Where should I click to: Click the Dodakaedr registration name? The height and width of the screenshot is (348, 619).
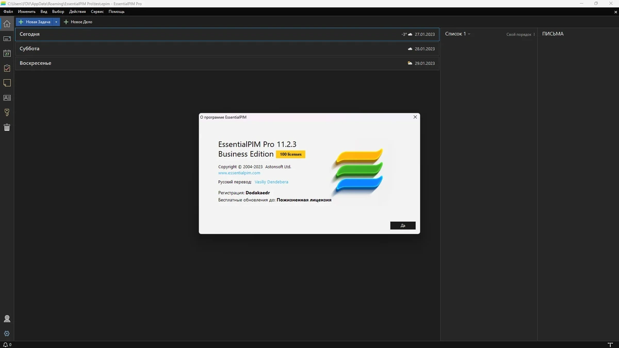(258, 193)
